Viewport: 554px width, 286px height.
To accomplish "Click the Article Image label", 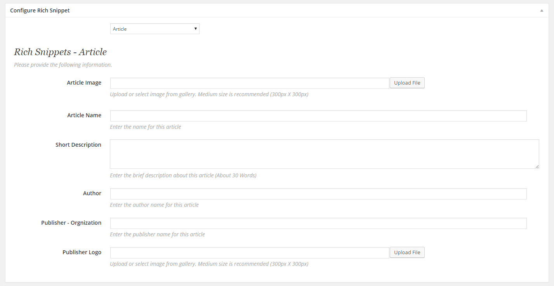I will click(x=84, y=83).
